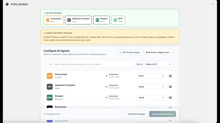Viewport: 220px width, 123px height.
Task: Click the Governed status of Bingbot
Action: point(113,96)
